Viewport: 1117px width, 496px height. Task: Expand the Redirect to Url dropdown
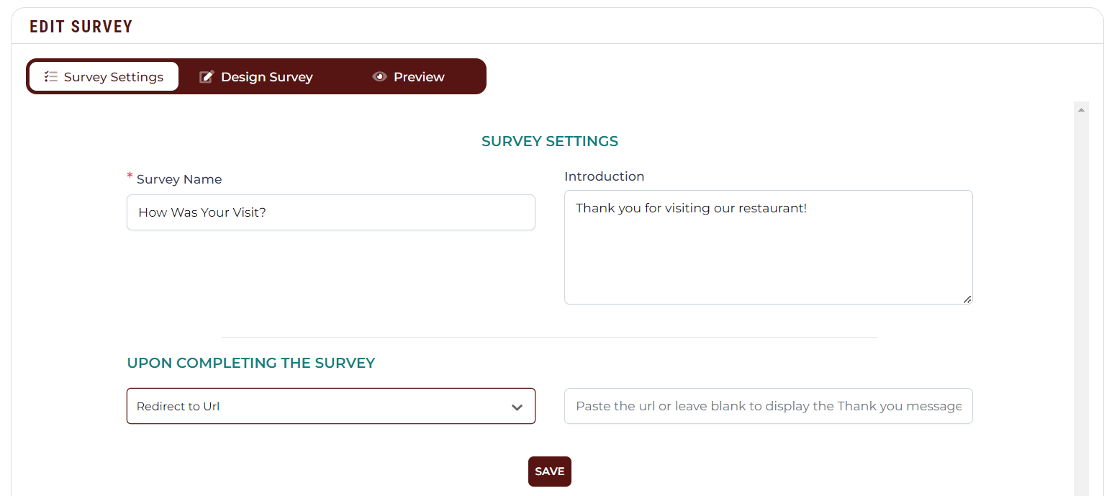[331, 406]
